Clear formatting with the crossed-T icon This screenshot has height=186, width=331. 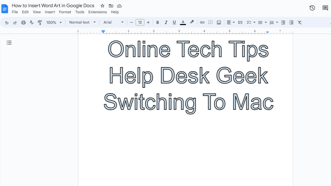(x=300, y=22)
